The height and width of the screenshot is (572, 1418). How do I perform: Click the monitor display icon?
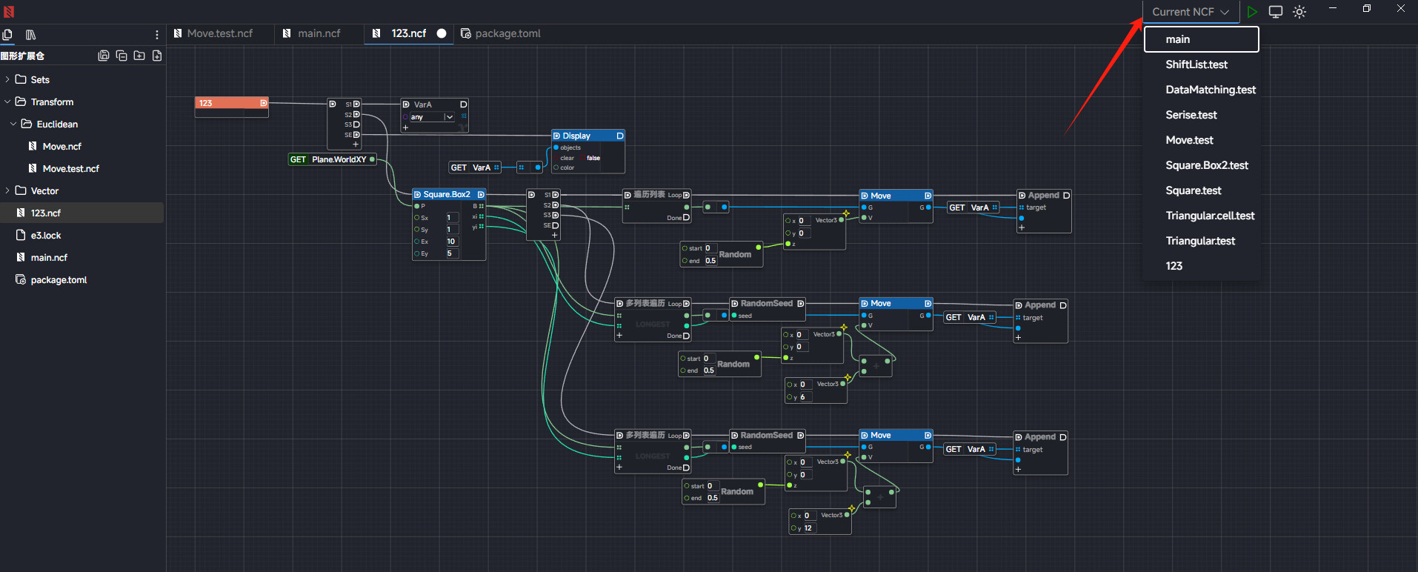pos(1276,12)
